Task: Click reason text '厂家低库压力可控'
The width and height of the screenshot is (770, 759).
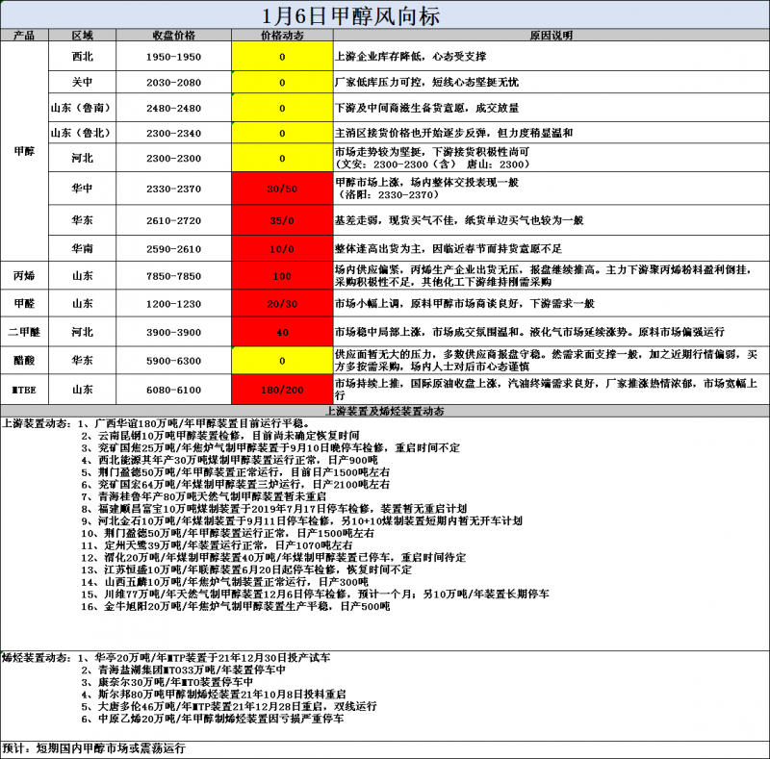Action: click(x=378, y=82)
